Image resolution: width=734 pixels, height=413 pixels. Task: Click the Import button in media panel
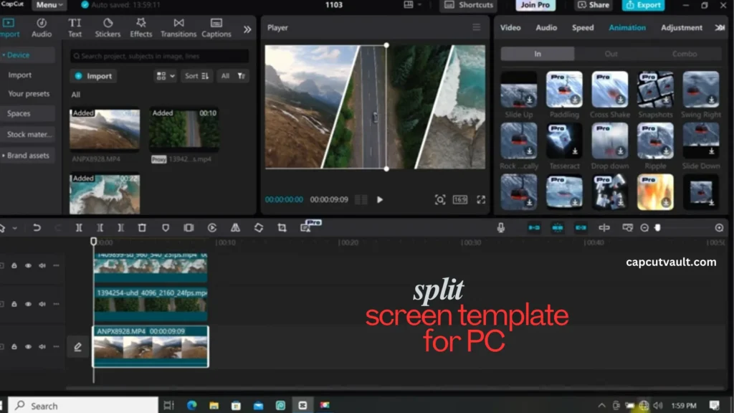point(94,76)
